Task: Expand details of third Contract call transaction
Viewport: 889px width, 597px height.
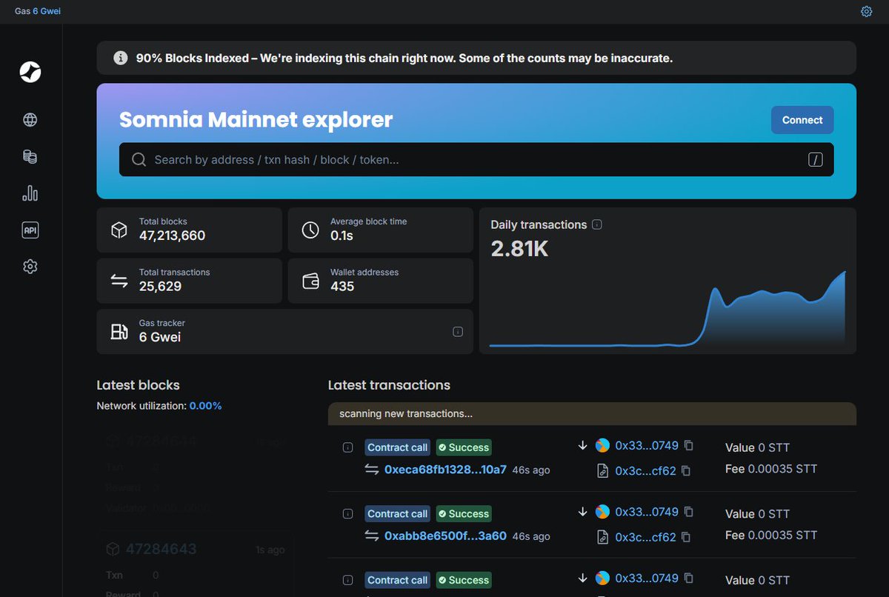Action: tap(347, 580)
